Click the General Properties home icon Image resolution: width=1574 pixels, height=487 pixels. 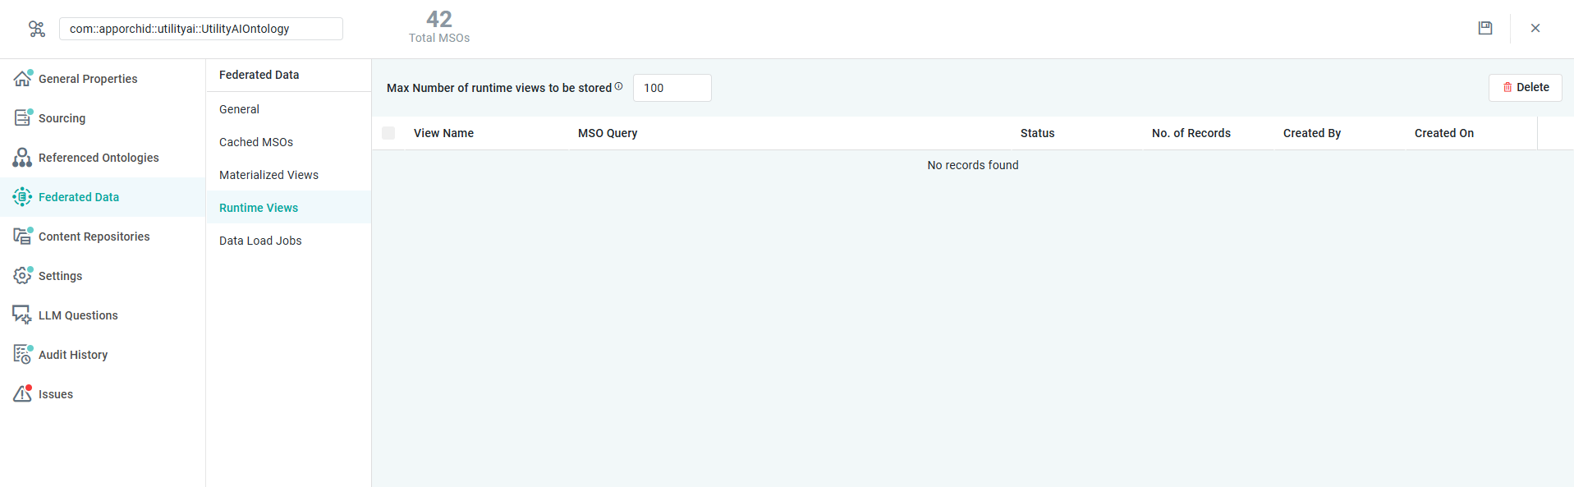[22, 79]
